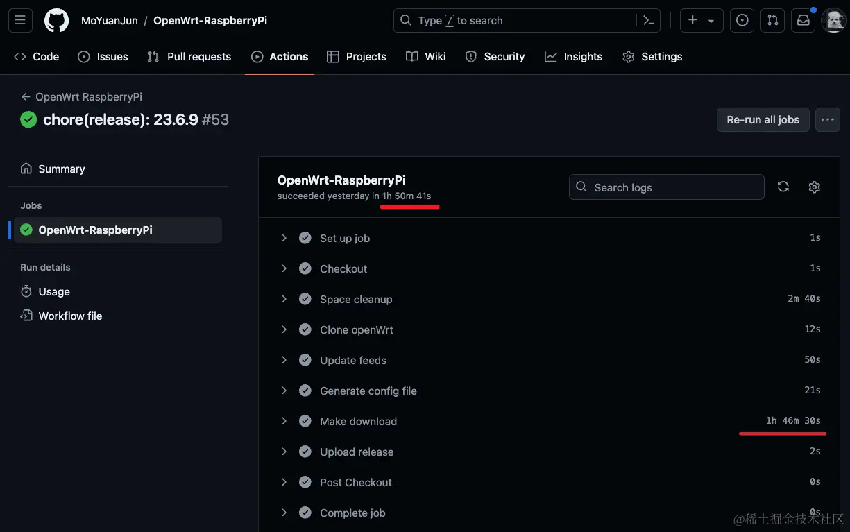Switch to the Pull requests tab

pos(189,57)
